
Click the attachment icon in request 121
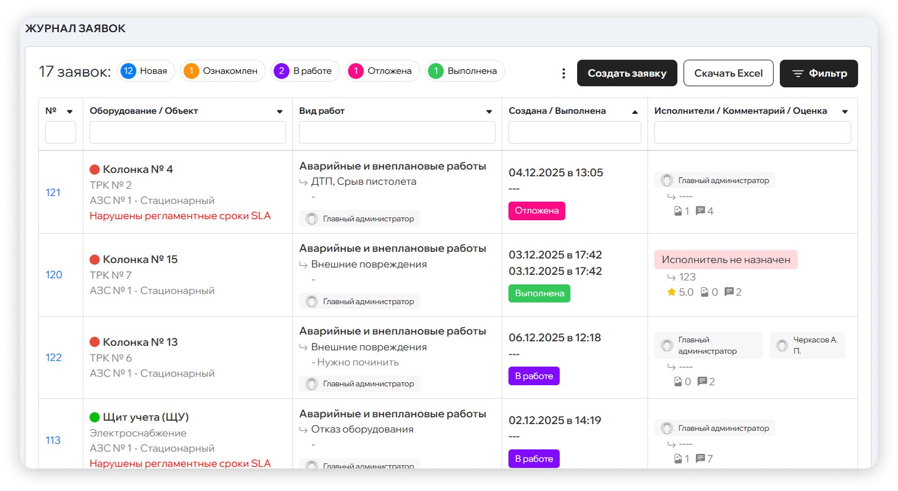(x=678, y=211)
